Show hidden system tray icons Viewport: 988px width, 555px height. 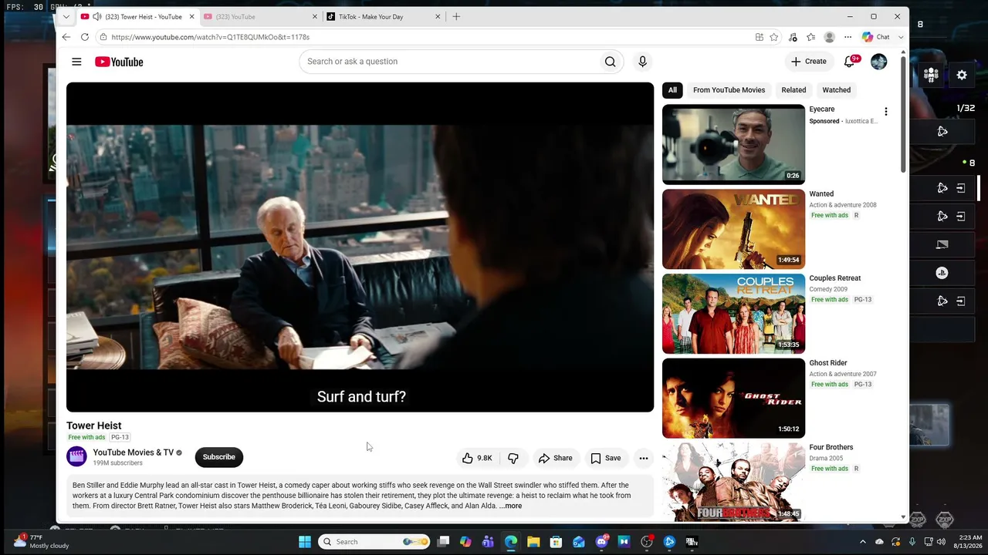863,542
